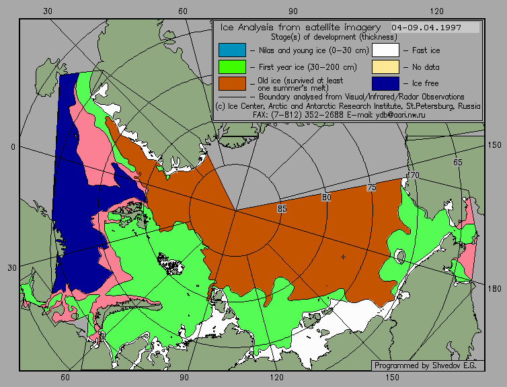
Task: Click the 0 longitude label
Action: click(13, 147)
